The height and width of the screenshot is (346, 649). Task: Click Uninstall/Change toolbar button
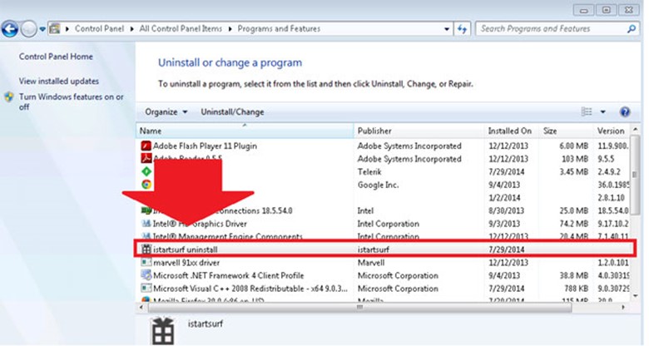tap(232, 112)
